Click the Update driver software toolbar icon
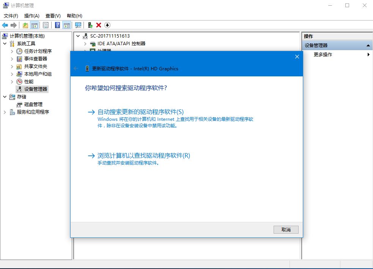Image resolution: width=373 pixels, height=269 pixels. pyautogui.click(x=90, y=25)
